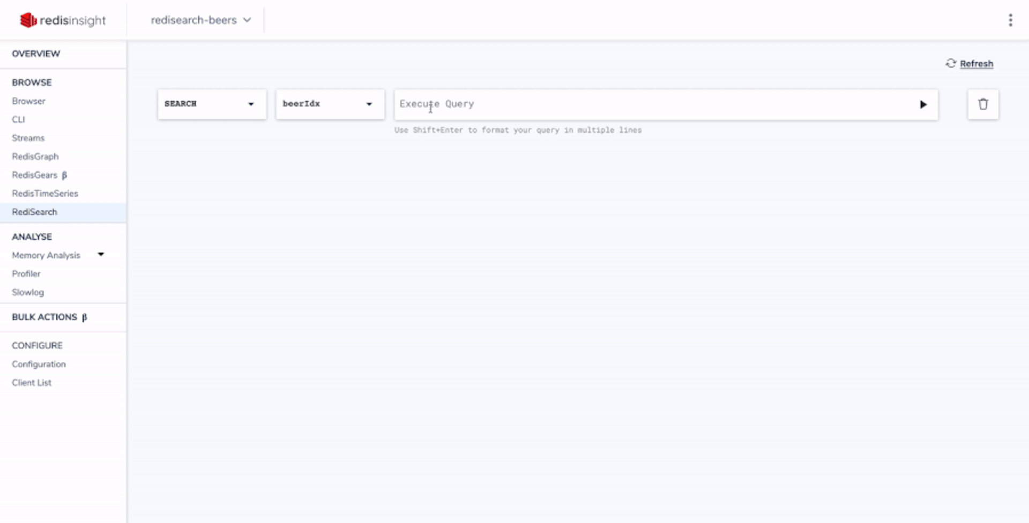This screenshot has width=1029, height=523.
Task: Expand the Memory Analysis submenu arrow
Action: tap(101, 255)
